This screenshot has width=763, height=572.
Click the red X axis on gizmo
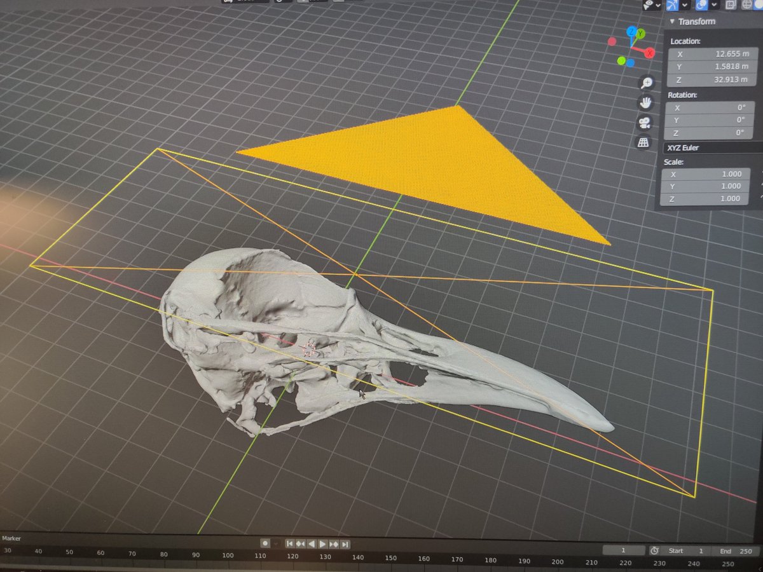[x=649, y=53]
